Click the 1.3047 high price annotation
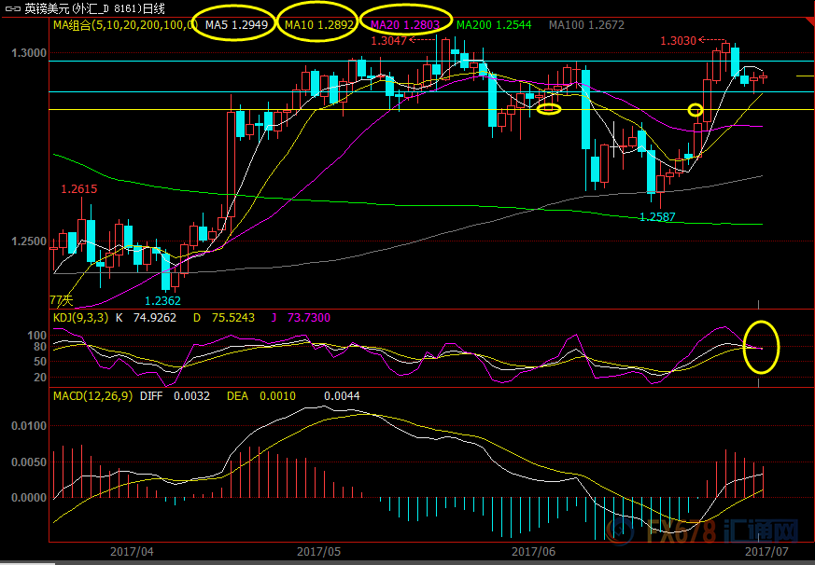 pos(388,41)
